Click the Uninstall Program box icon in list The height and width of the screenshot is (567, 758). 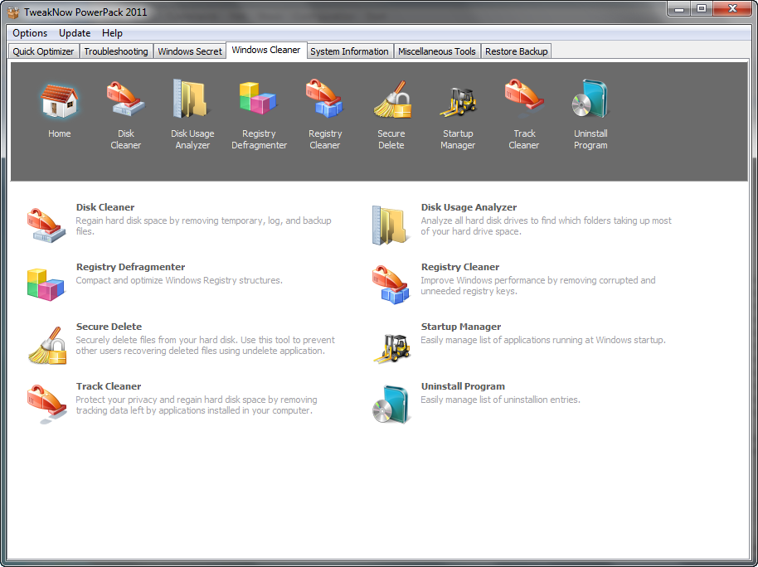(391, 405)
